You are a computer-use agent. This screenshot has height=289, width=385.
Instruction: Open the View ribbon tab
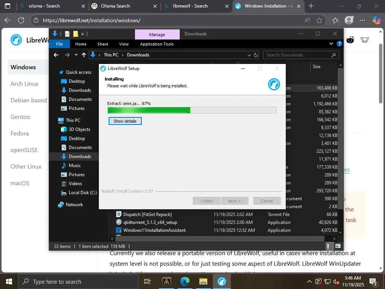(x=124, y=44)
